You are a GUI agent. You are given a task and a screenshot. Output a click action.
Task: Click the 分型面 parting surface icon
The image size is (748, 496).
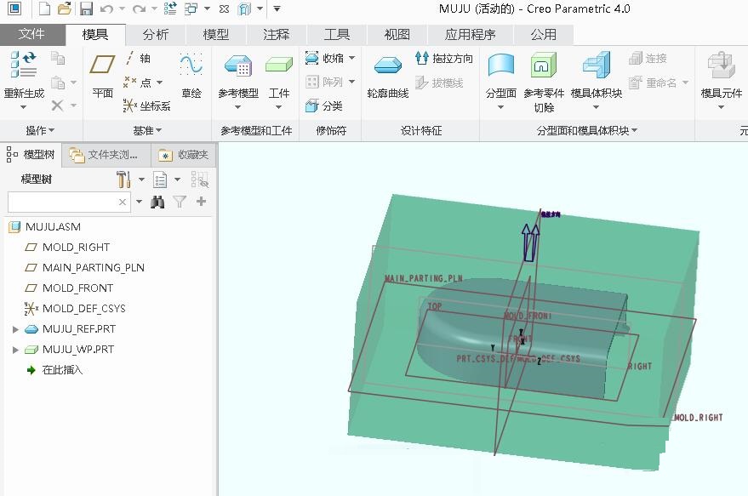(x=501, y=66)
